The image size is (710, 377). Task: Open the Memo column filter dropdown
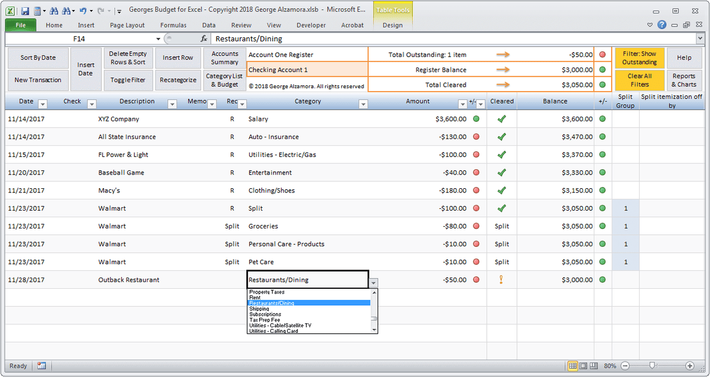coord(212,104)
